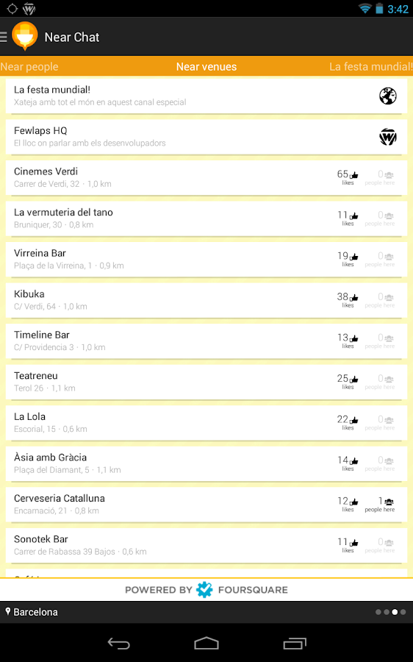Viewport: 413px width, 662px height.
Task: Tap the Fewlaps HQ developer logo icon
Action: coord(388,137)
